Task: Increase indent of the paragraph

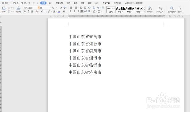Action: (85, 8)
